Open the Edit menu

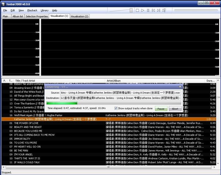(x=13, y=10)
